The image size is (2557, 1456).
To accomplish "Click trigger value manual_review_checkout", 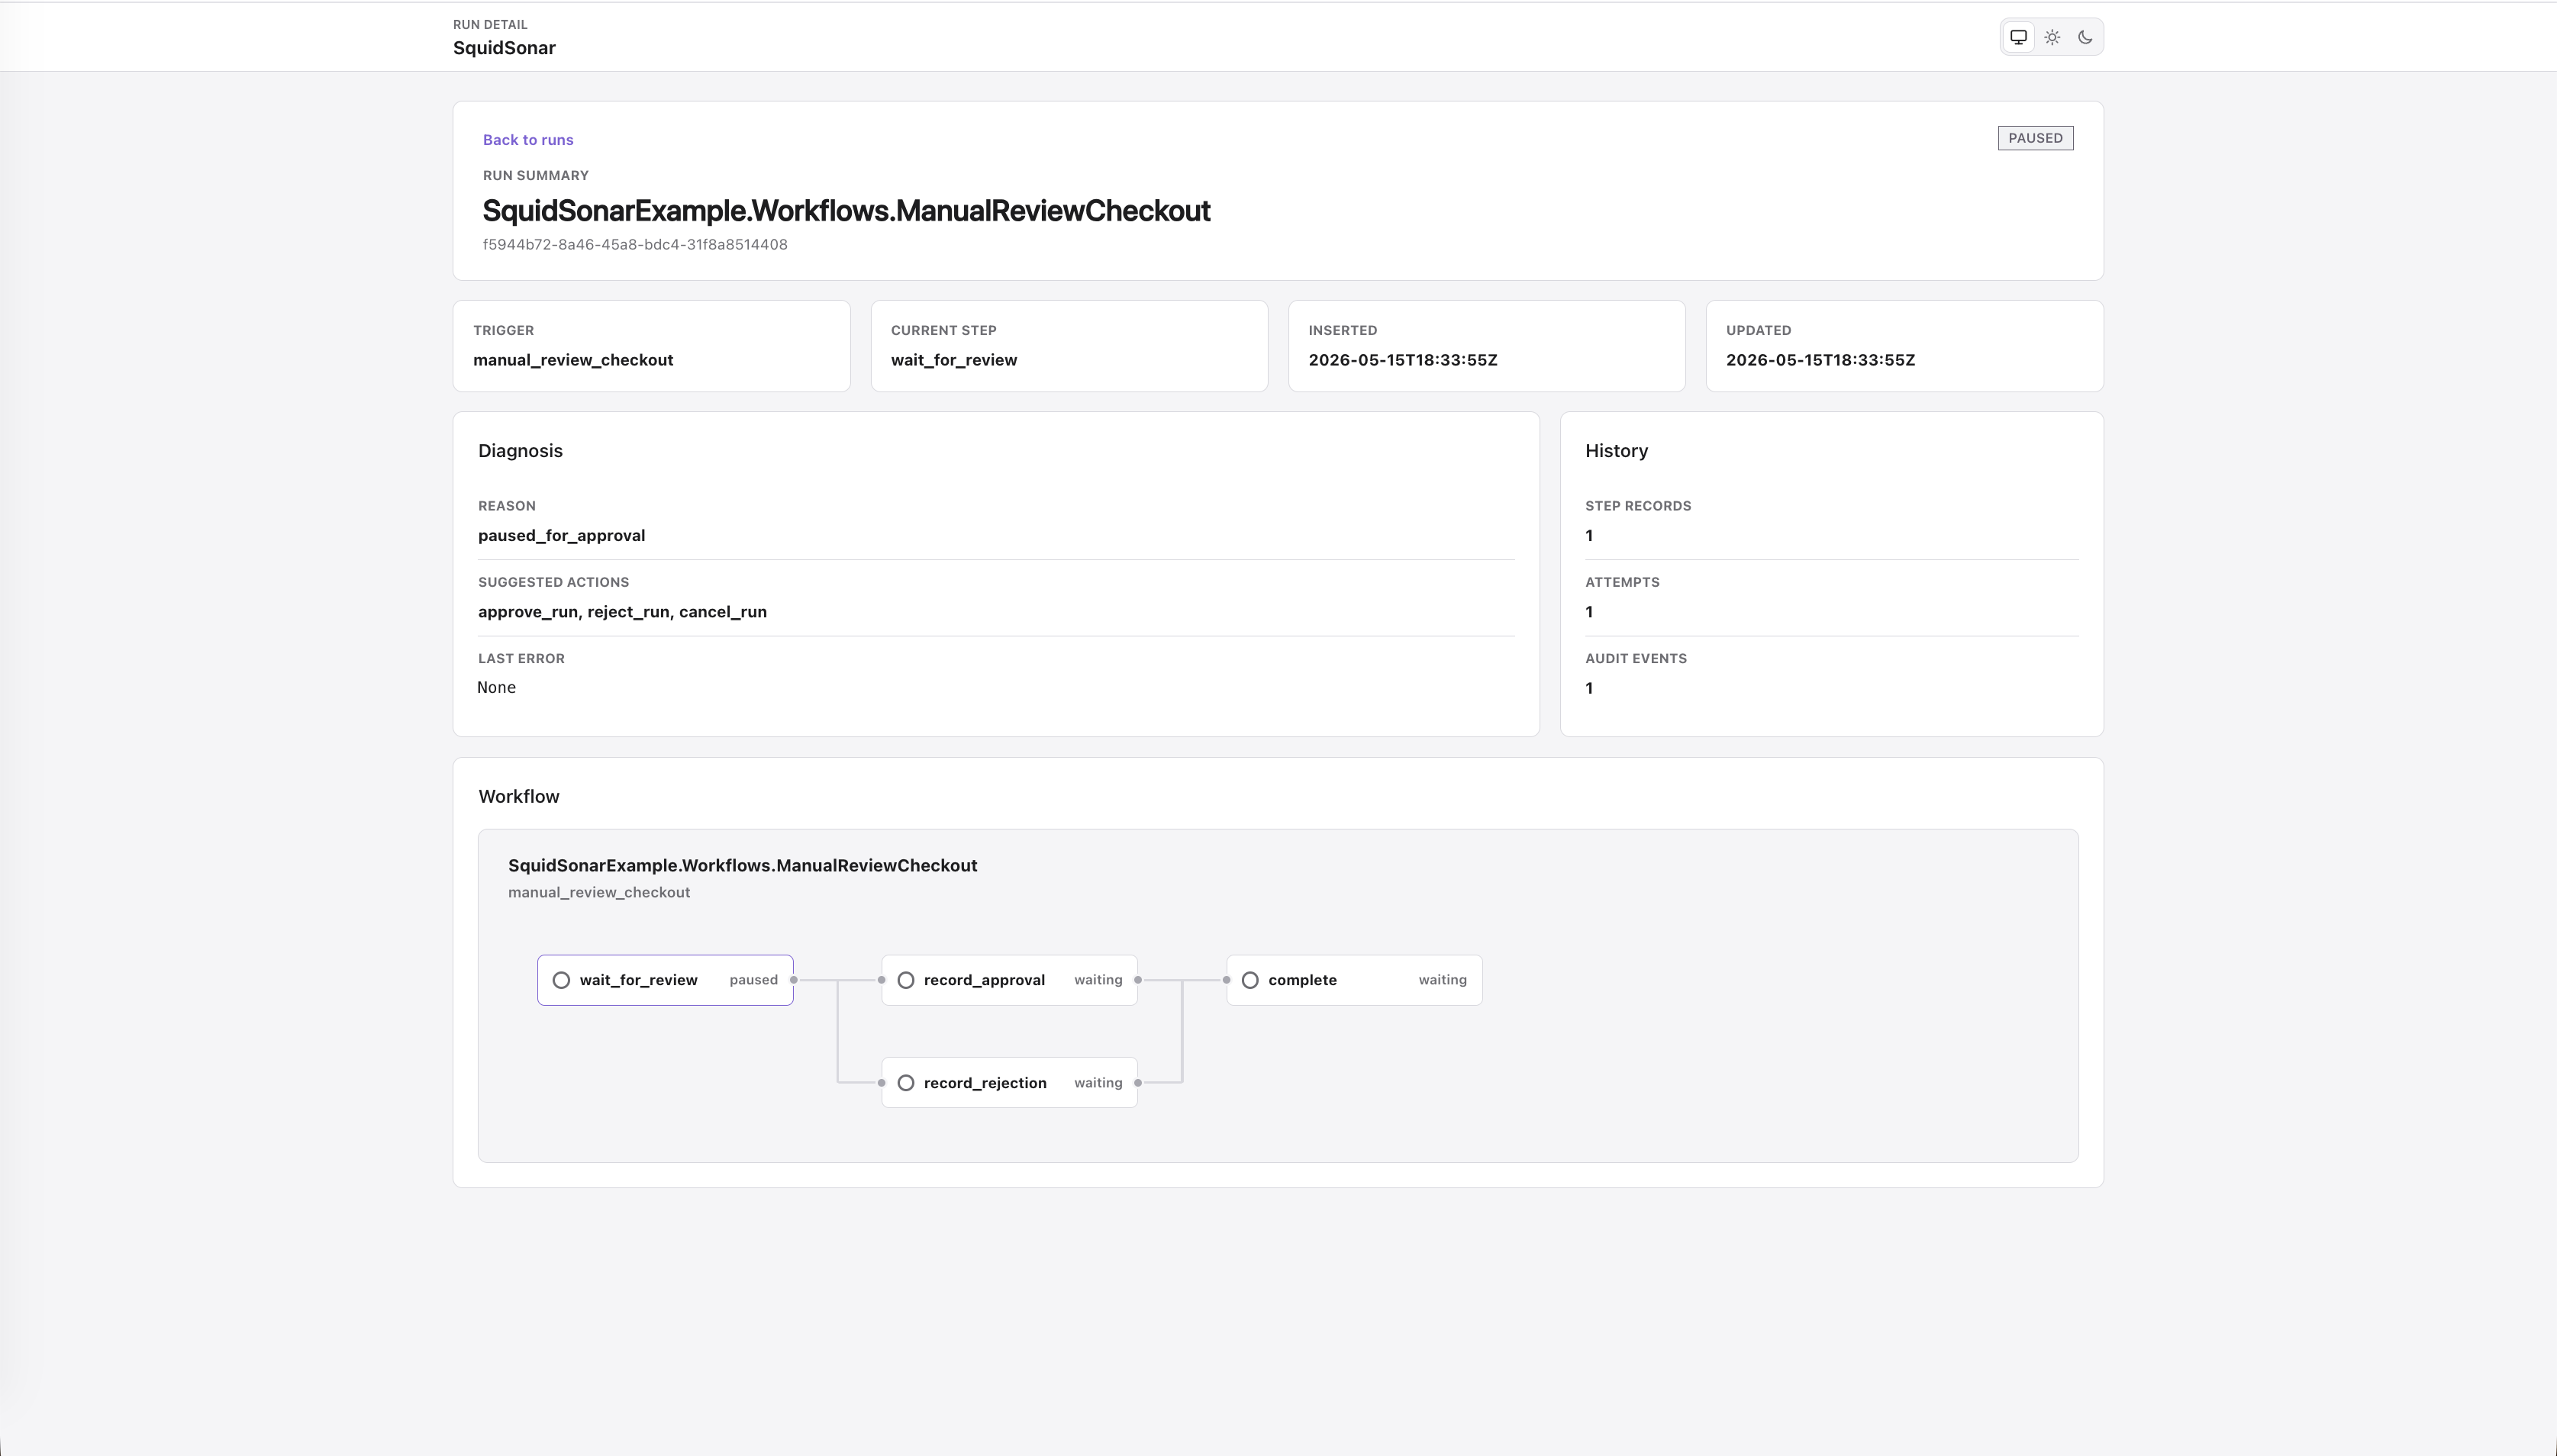I will pos(573,360).
